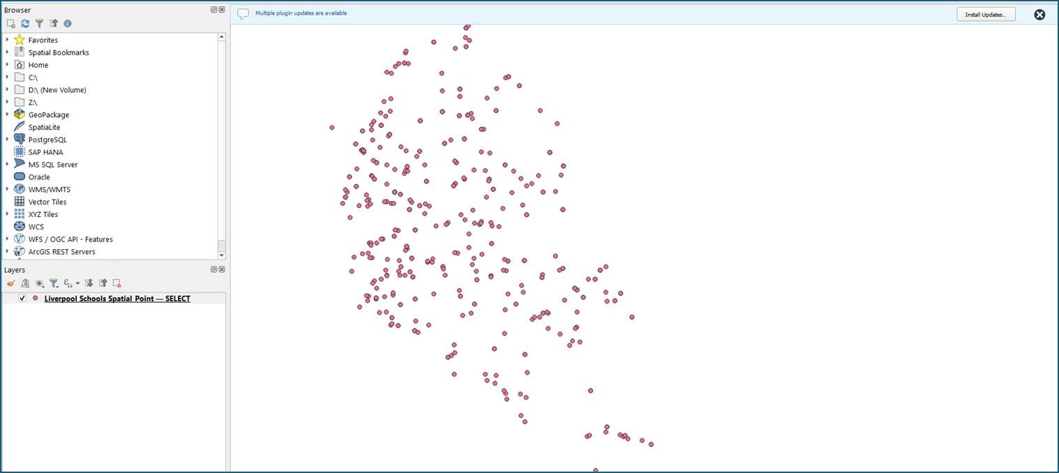1059x473 pixels.
Task: Toggle Liverpool Schools layer visibility checkbox
Action: (22, 299)
